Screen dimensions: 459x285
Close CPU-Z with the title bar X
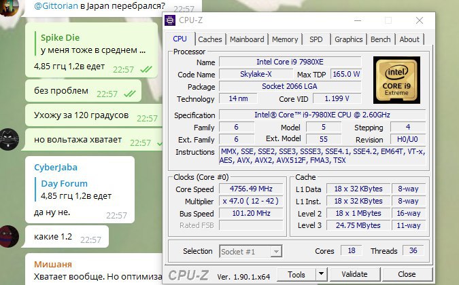(419, 20)
